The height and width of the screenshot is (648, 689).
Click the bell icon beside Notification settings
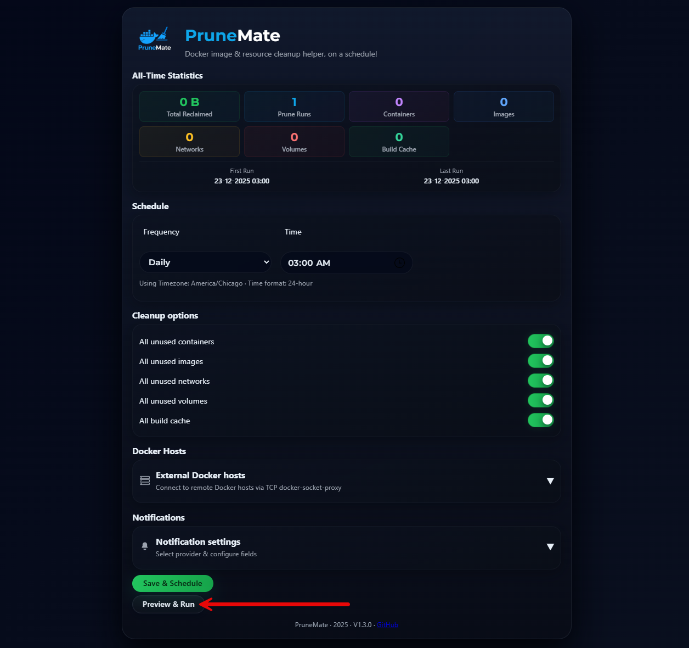tap(145, 546)
